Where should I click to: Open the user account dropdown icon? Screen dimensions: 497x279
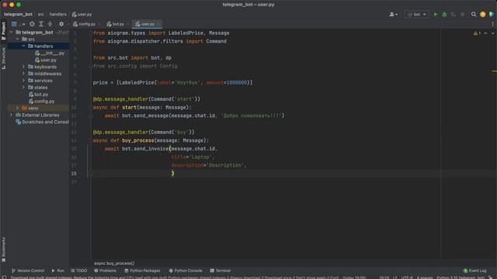[394, 14]
